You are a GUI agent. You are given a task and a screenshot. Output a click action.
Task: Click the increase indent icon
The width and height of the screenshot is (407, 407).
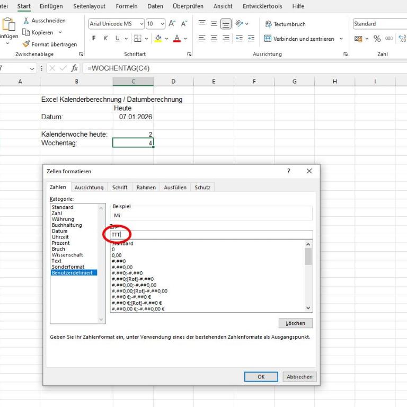250,39
